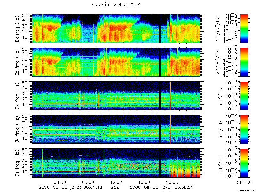This screenshot has width=256, height=192.
Task: Select the By magnetic field spectrogram panel
Action: click(116, 129)
